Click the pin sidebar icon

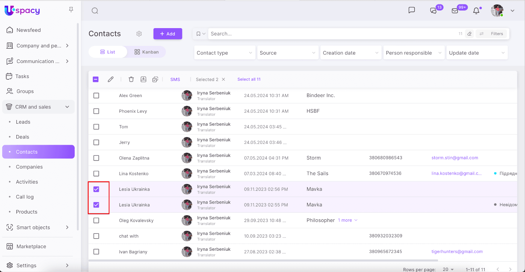pyautogui.click(x=71, y=10)
